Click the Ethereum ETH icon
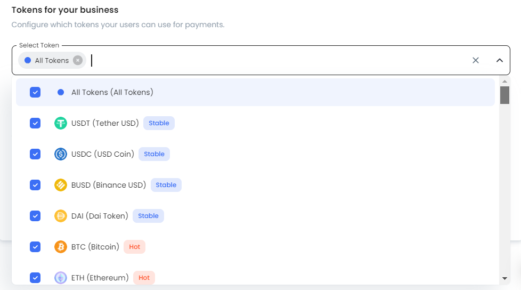The width and height of the screenshot is (521, 290). (61, 278)
